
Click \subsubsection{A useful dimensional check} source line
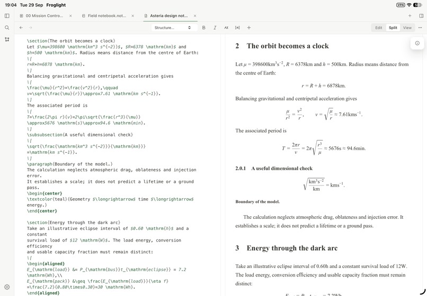(x=80, y=135)
